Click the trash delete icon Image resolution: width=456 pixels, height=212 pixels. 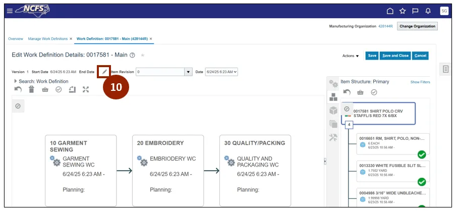pyautogui.click(x=31, y=89)
